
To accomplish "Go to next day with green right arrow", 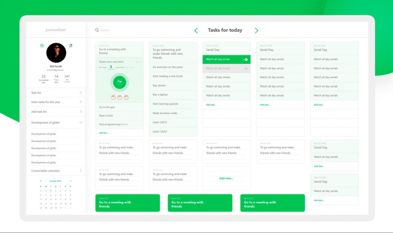I will pos(257,31).
